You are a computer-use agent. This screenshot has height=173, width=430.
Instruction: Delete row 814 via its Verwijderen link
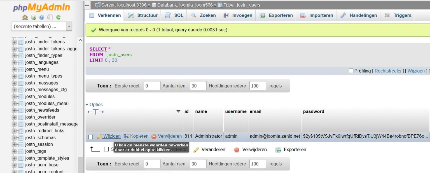coord(167,136)
